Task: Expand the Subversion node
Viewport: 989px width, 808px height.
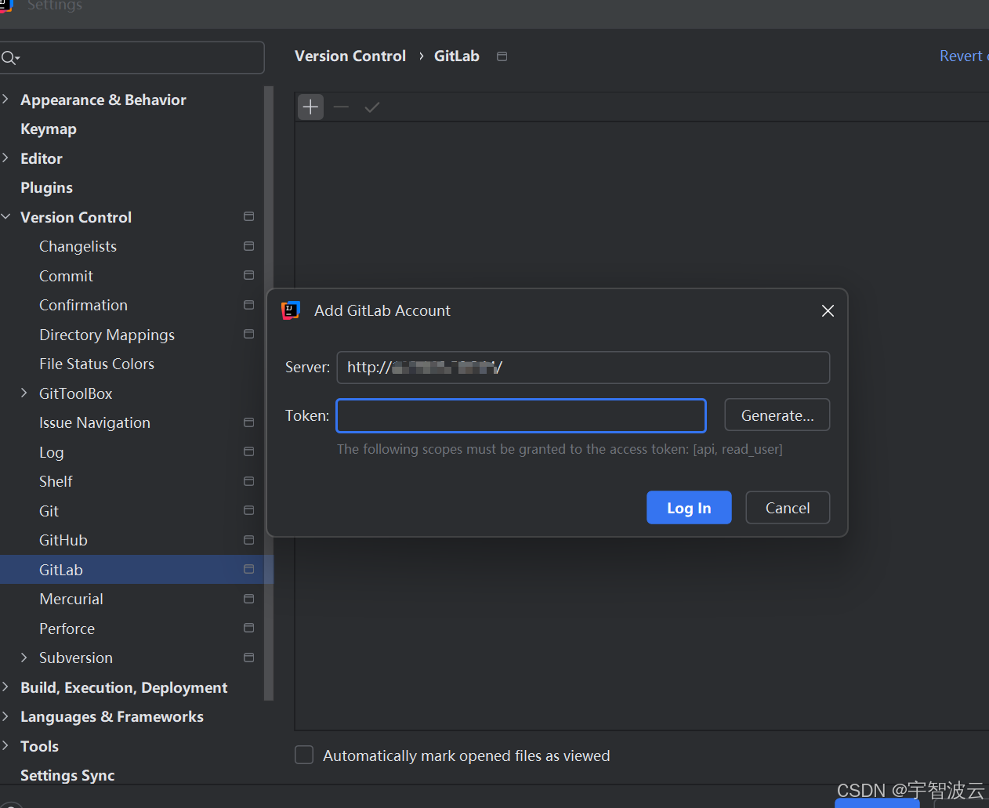Action: [x=24, y=658]
